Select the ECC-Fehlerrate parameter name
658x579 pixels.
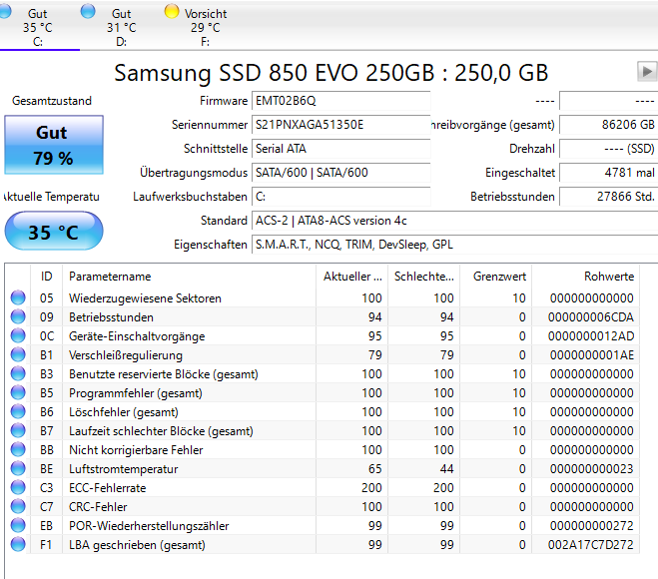click(108, 488)
